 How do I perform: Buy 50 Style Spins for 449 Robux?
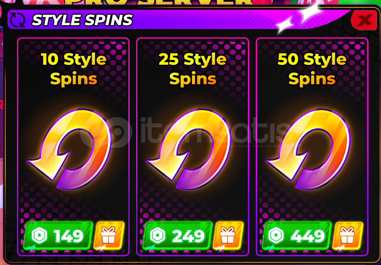[x=297, y=235]
